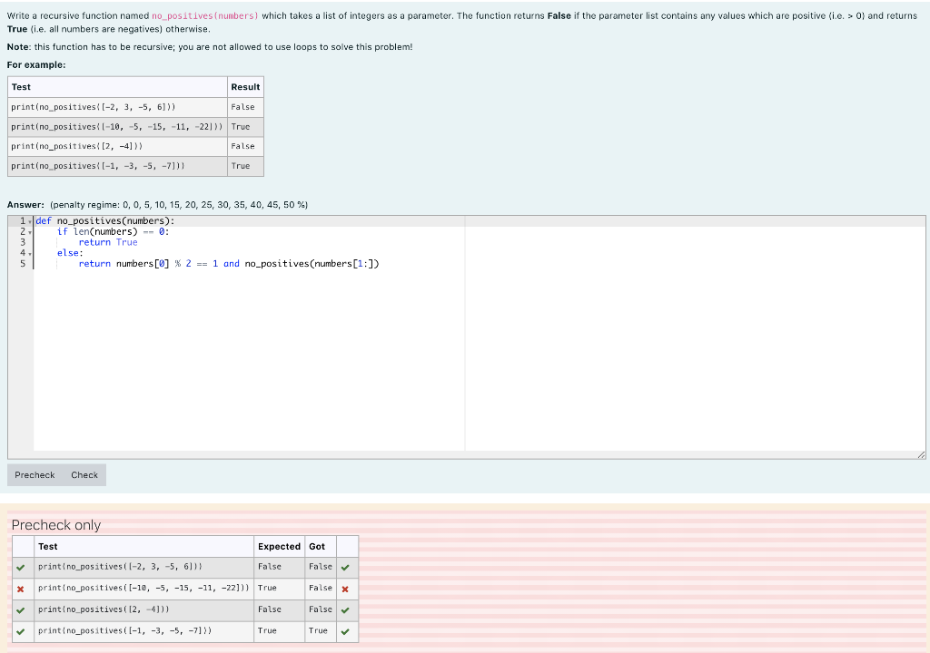Collapse the def function fold on line 1

(x=28, y=220)
